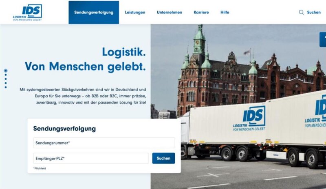This screenshot has width=326, height=189.
Task: Go to the fourth slide indicator dot
Action: pos(6,83)
